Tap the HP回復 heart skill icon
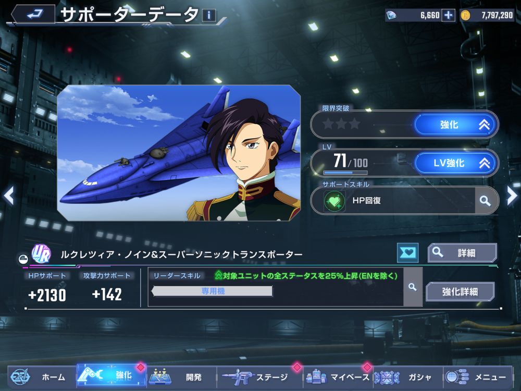The width and height of the screenshot is (521, 391). tap(334, 201)
